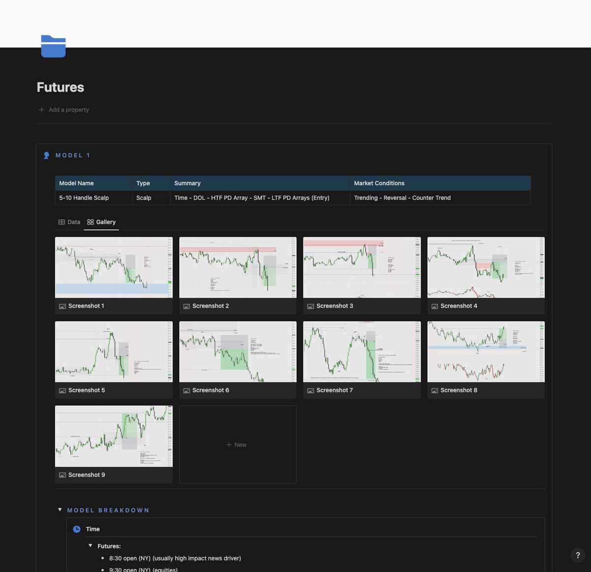Image resolution: width=591 pixels, height=572 pixels.
Task: Click the plus icon beside Add a property
Action: [x=42, y=110]
